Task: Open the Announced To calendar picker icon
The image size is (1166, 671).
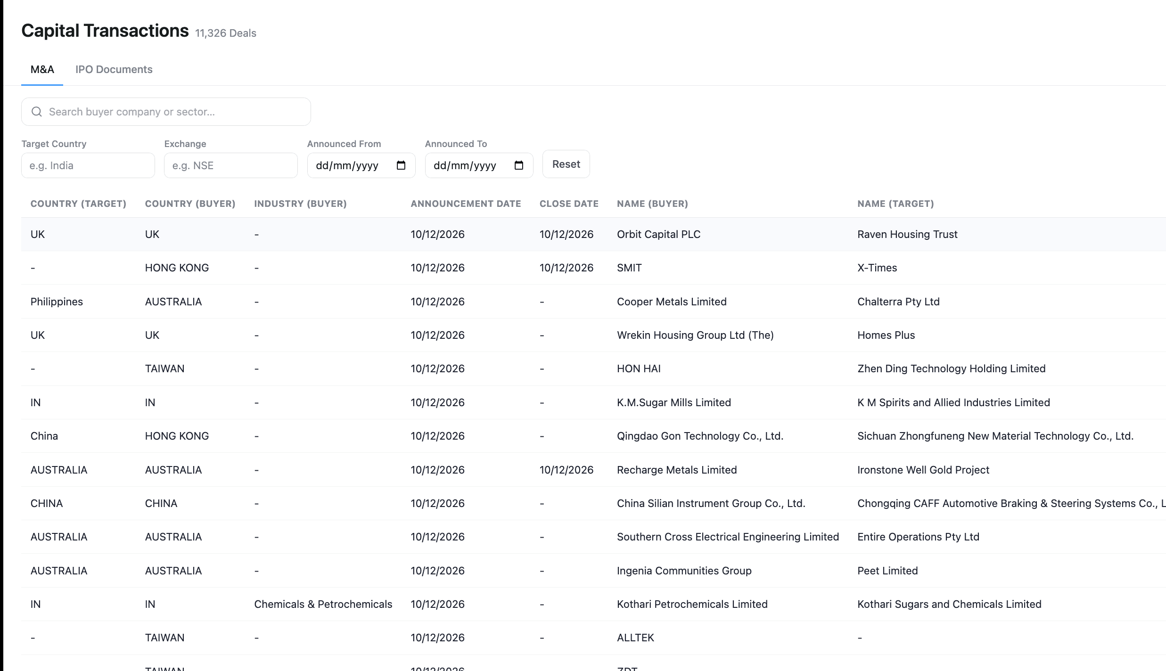Action: pos(519,165)
